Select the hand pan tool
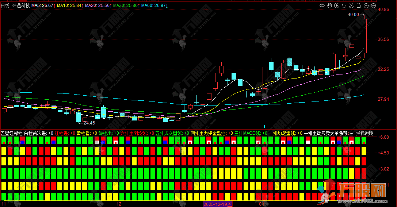Image resolution: width=397 pixels, height=207 pixels. tap(329, 6)
